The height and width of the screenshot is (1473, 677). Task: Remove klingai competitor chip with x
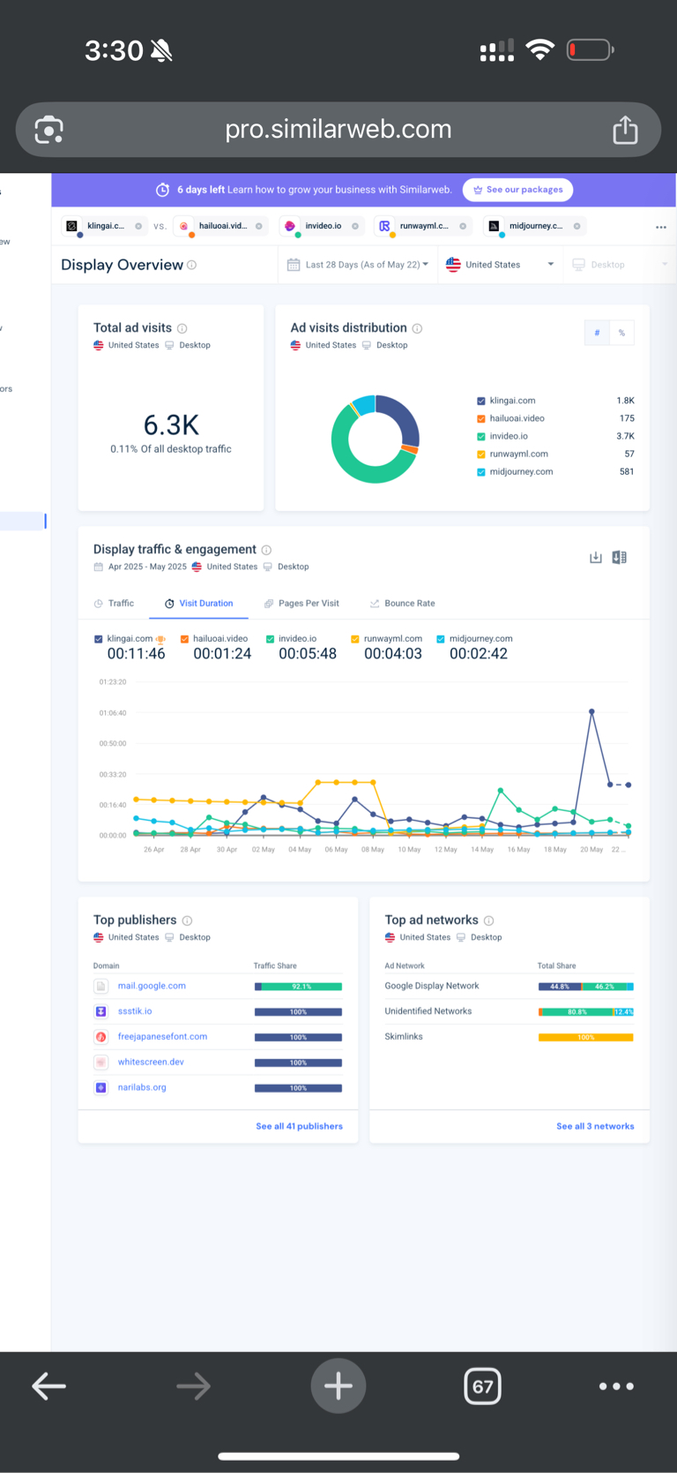[138, 226]
